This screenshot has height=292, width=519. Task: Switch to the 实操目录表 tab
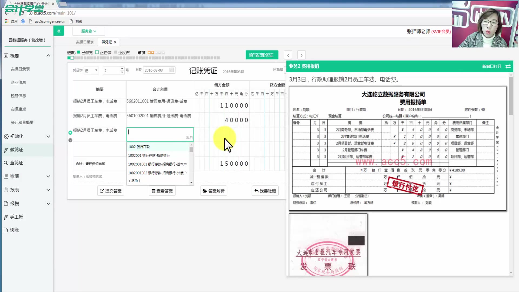tap(85, 42)
